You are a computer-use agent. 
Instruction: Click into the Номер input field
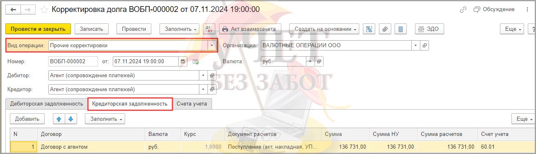pyautogui.click(x=73, y=62)
